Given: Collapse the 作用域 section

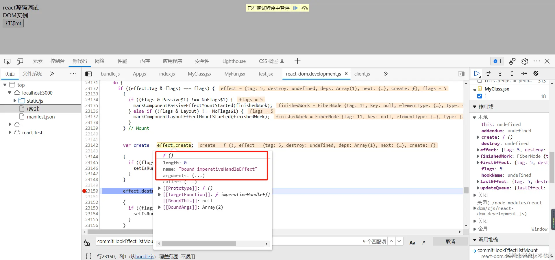Looking at the screenshot, I should 474,107.
